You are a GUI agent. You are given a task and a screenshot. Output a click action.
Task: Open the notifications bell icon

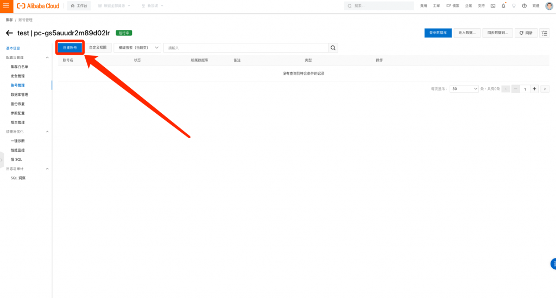503,5
